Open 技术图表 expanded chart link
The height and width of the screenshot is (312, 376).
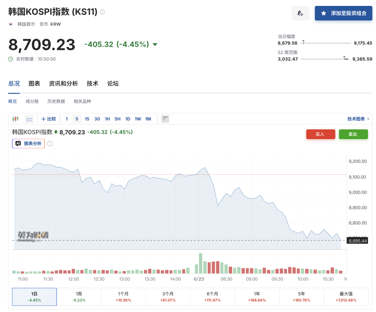(x=358, y=119)
